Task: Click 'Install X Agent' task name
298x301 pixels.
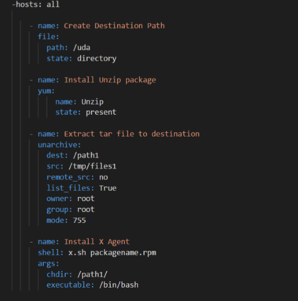Action: (97, 242)
